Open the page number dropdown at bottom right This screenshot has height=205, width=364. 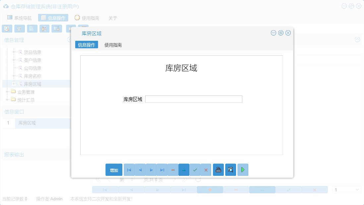(x=346, y=189)
